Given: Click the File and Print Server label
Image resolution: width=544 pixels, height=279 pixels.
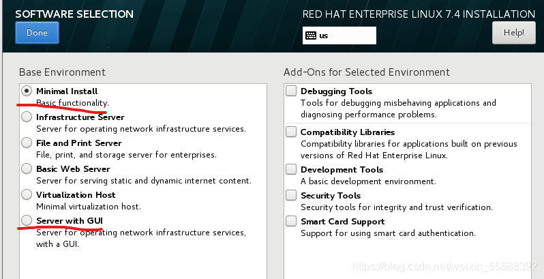Looking at the screenshot, I should pos(79,143).
